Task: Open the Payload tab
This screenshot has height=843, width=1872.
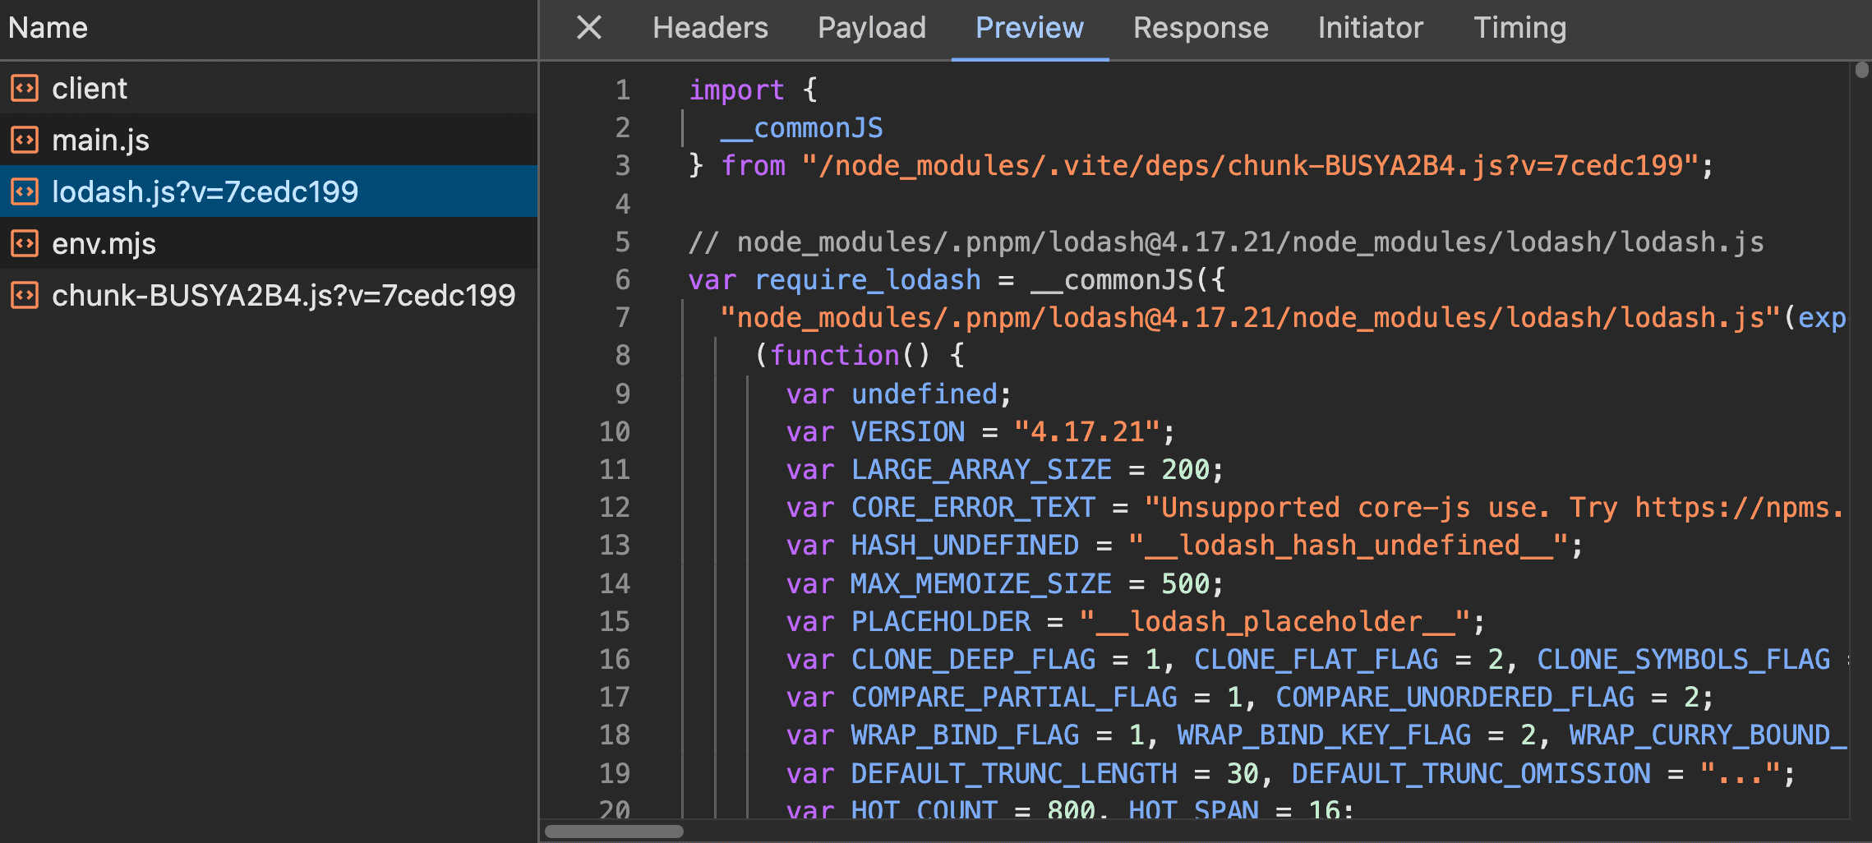Action: pos(870,27)
